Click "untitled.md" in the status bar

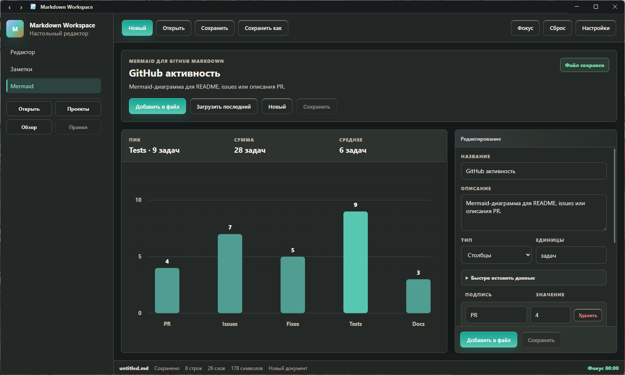pyautogui.click(x=134, y=368)
